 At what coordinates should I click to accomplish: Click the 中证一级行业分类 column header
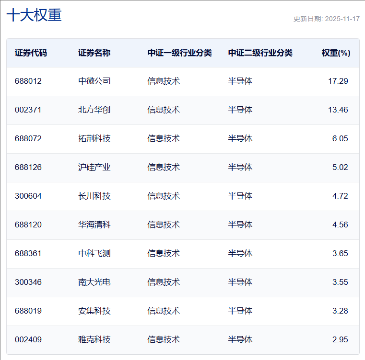tap(179, 53)
